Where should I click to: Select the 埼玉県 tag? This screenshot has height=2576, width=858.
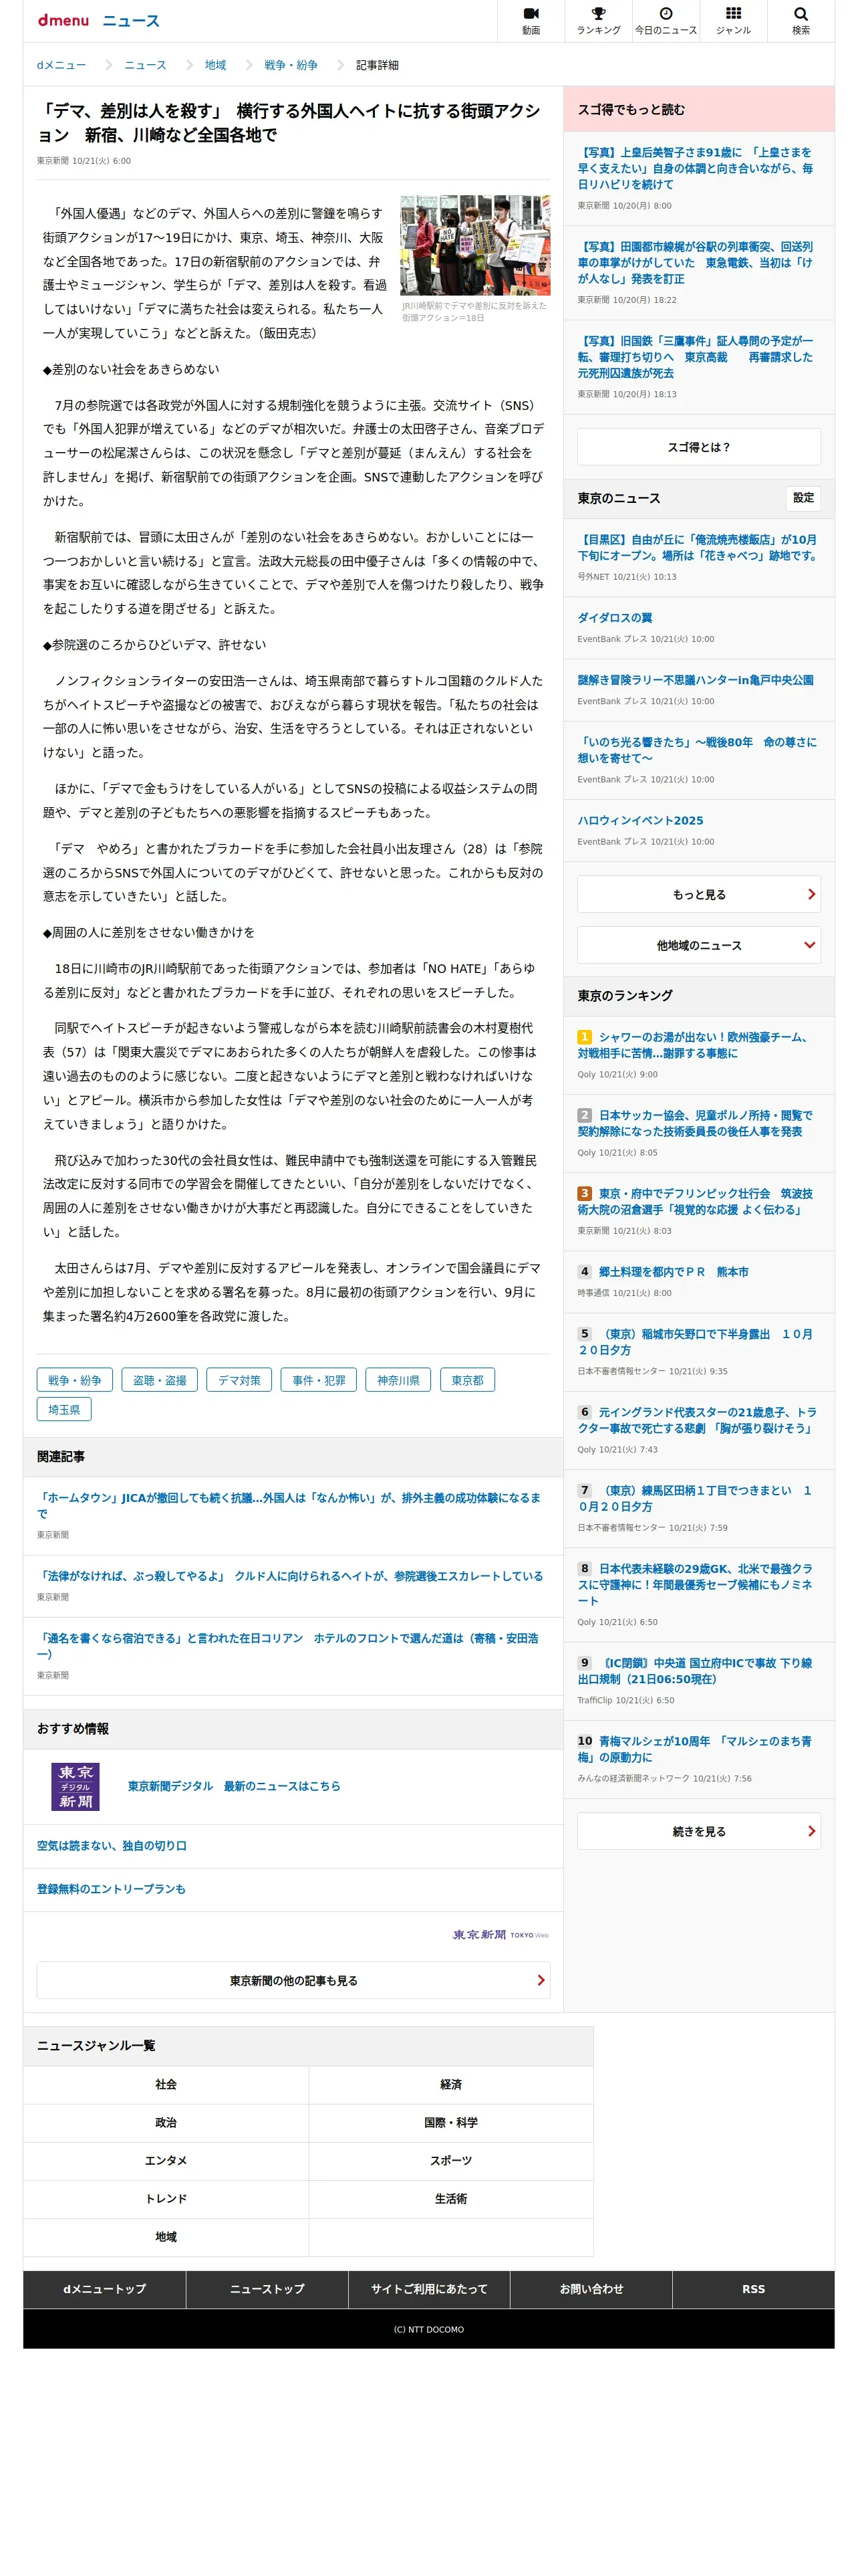tap(64, 1409)
